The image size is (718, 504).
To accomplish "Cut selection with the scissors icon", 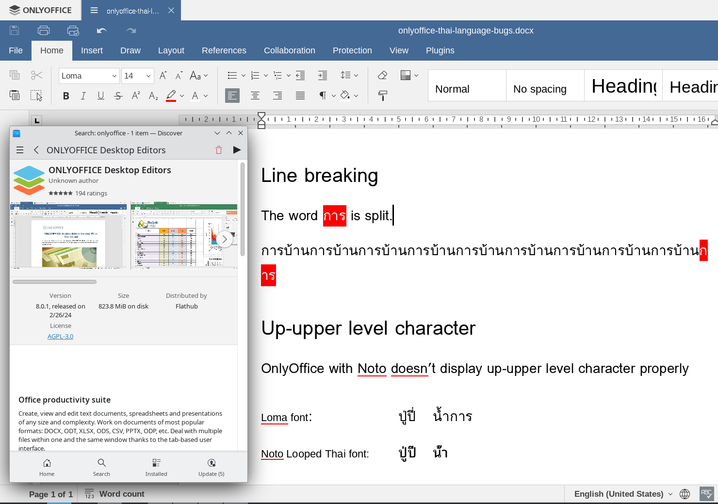I will click(x=36, y=75).
